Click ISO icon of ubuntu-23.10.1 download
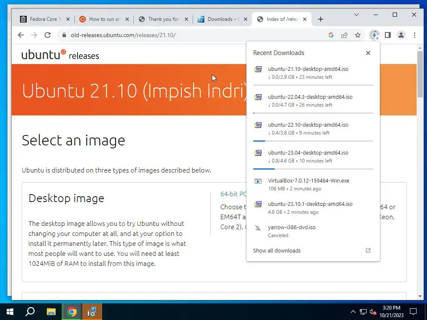 pos(258,204)
